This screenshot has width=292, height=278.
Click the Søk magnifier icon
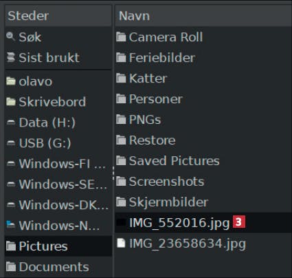click(10, 36)
